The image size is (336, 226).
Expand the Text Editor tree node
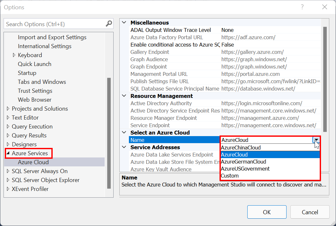coord(8,117)
